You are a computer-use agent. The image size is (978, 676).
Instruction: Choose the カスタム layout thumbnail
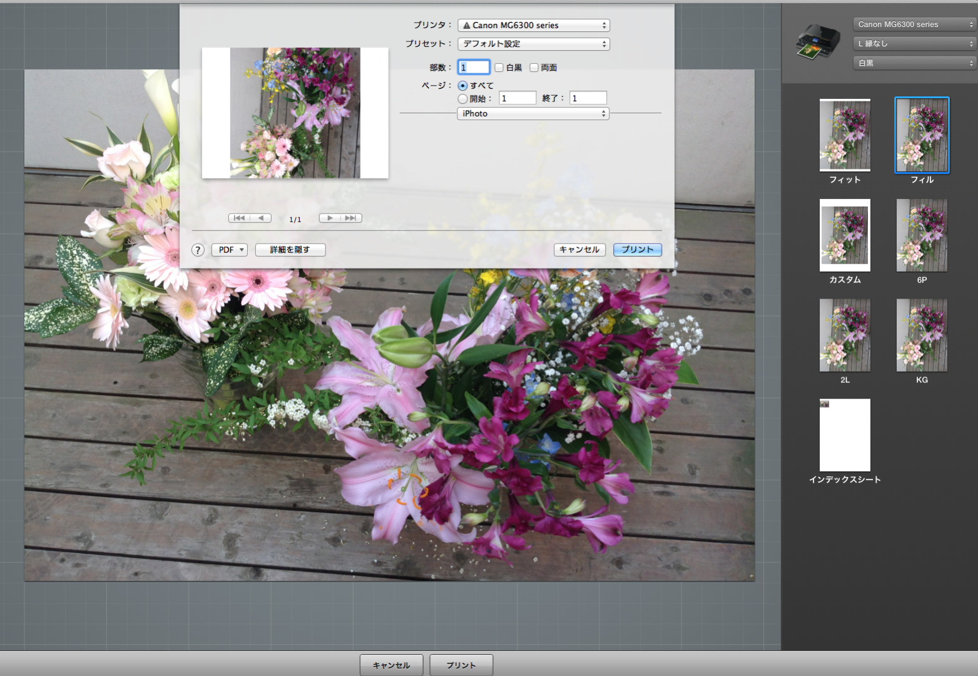pos(845,235)
